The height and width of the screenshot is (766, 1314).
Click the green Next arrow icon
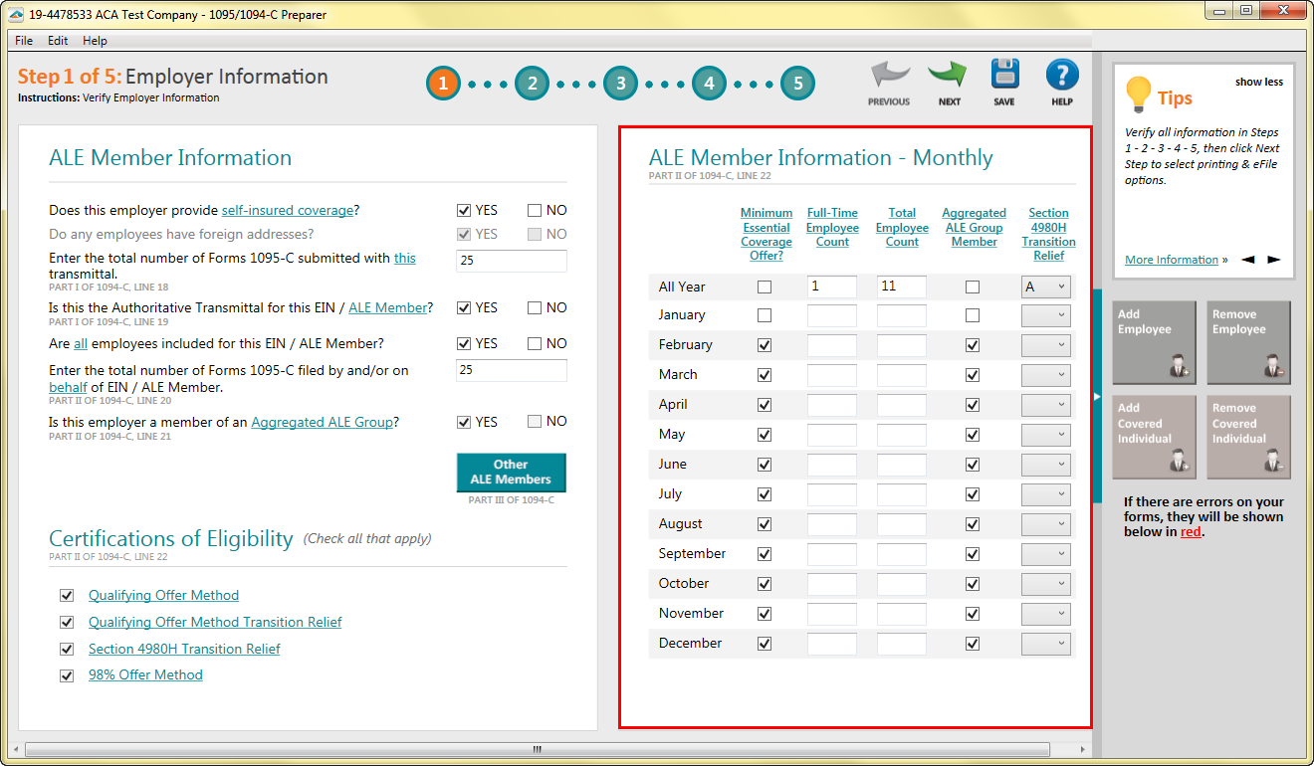coord(948,77)
